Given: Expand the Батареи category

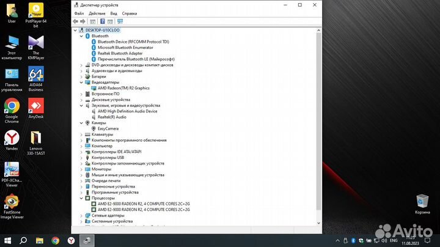Looking at the screenshot, I should point(81,76).
